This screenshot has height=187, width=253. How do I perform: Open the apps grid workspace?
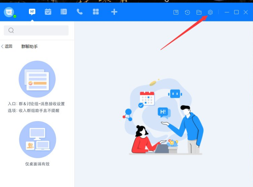pos(95,12)
